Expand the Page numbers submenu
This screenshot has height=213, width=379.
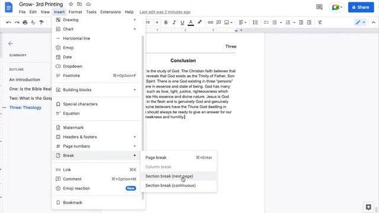coord(96,146)
